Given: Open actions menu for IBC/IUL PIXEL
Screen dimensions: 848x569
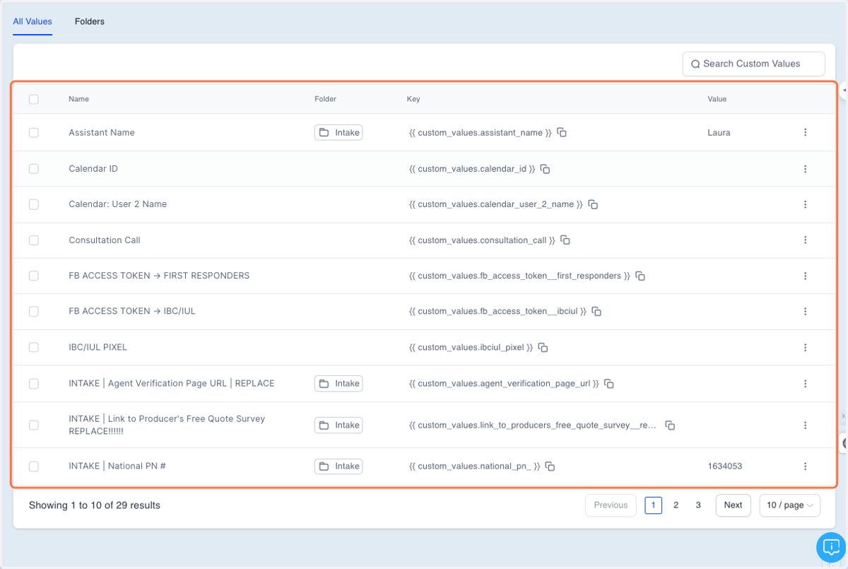Looking at the screenshot, I should tap(805, 347).
